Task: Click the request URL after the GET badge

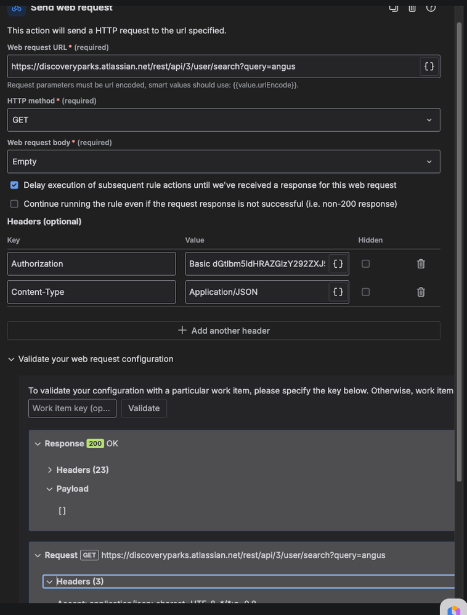Action: click(243, 555)
